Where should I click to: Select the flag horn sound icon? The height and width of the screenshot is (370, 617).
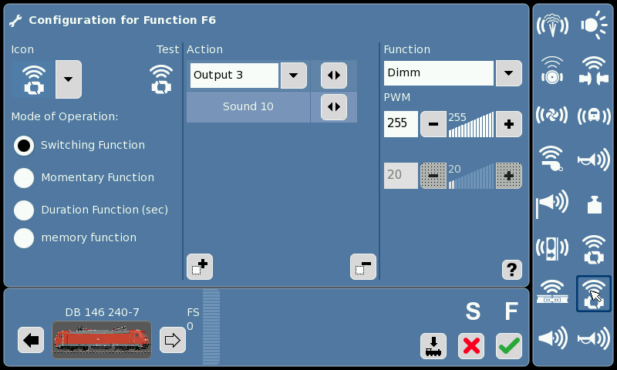[551, 203]
